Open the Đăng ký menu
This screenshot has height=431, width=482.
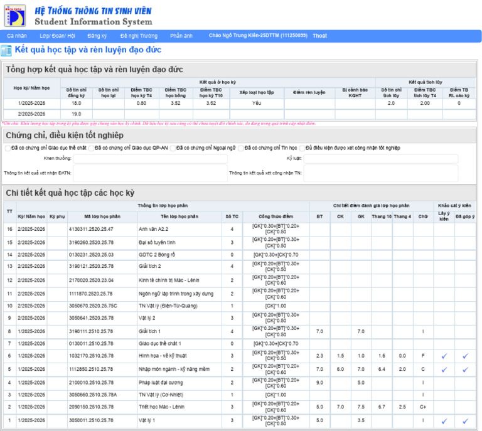coord(97,36)
